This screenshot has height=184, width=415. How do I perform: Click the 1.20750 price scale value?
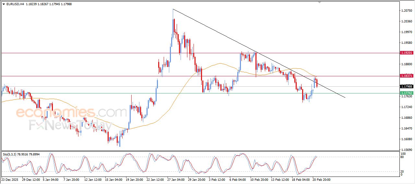coord(407,11)
